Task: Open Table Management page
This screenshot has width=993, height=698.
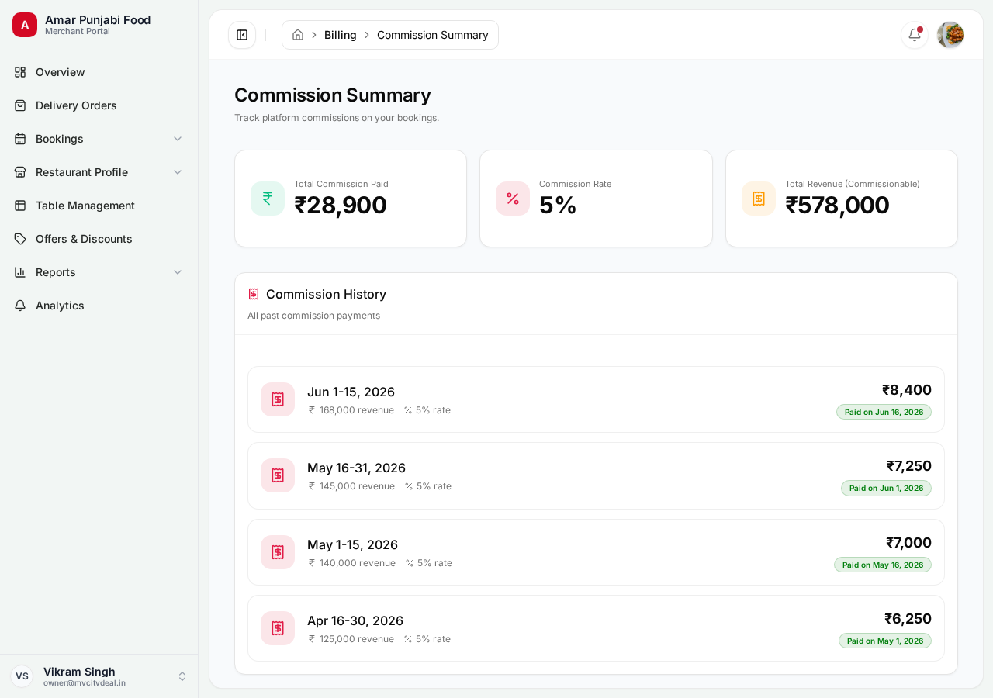Action: (99, 206)
